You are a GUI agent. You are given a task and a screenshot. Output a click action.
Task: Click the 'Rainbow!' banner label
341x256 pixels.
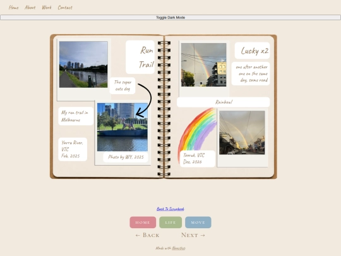[x=224, y=102]
